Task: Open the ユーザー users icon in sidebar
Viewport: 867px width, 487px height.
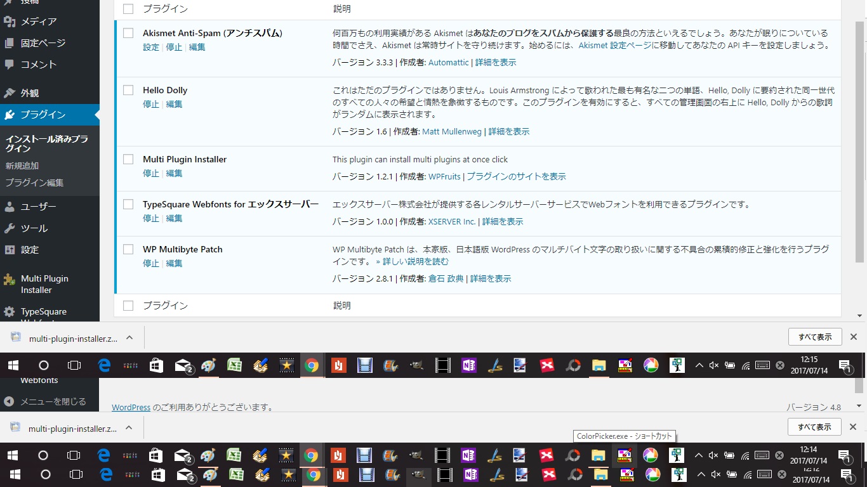Action: (10, 207)
